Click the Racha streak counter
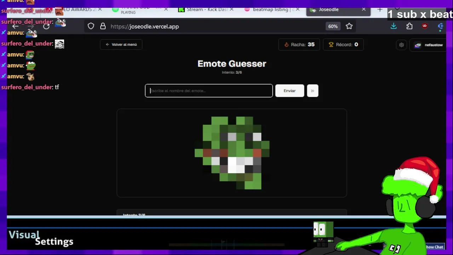 (x=299, y=45)
